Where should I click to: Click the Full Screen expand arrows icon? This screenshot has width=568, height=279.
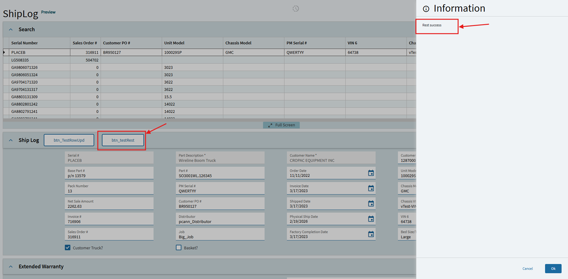pyautogui.click(x=270, y=125)
